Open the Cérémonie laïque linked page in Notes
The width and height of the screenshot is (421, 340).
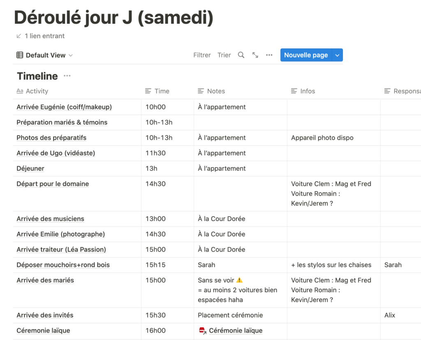[236, 331]
